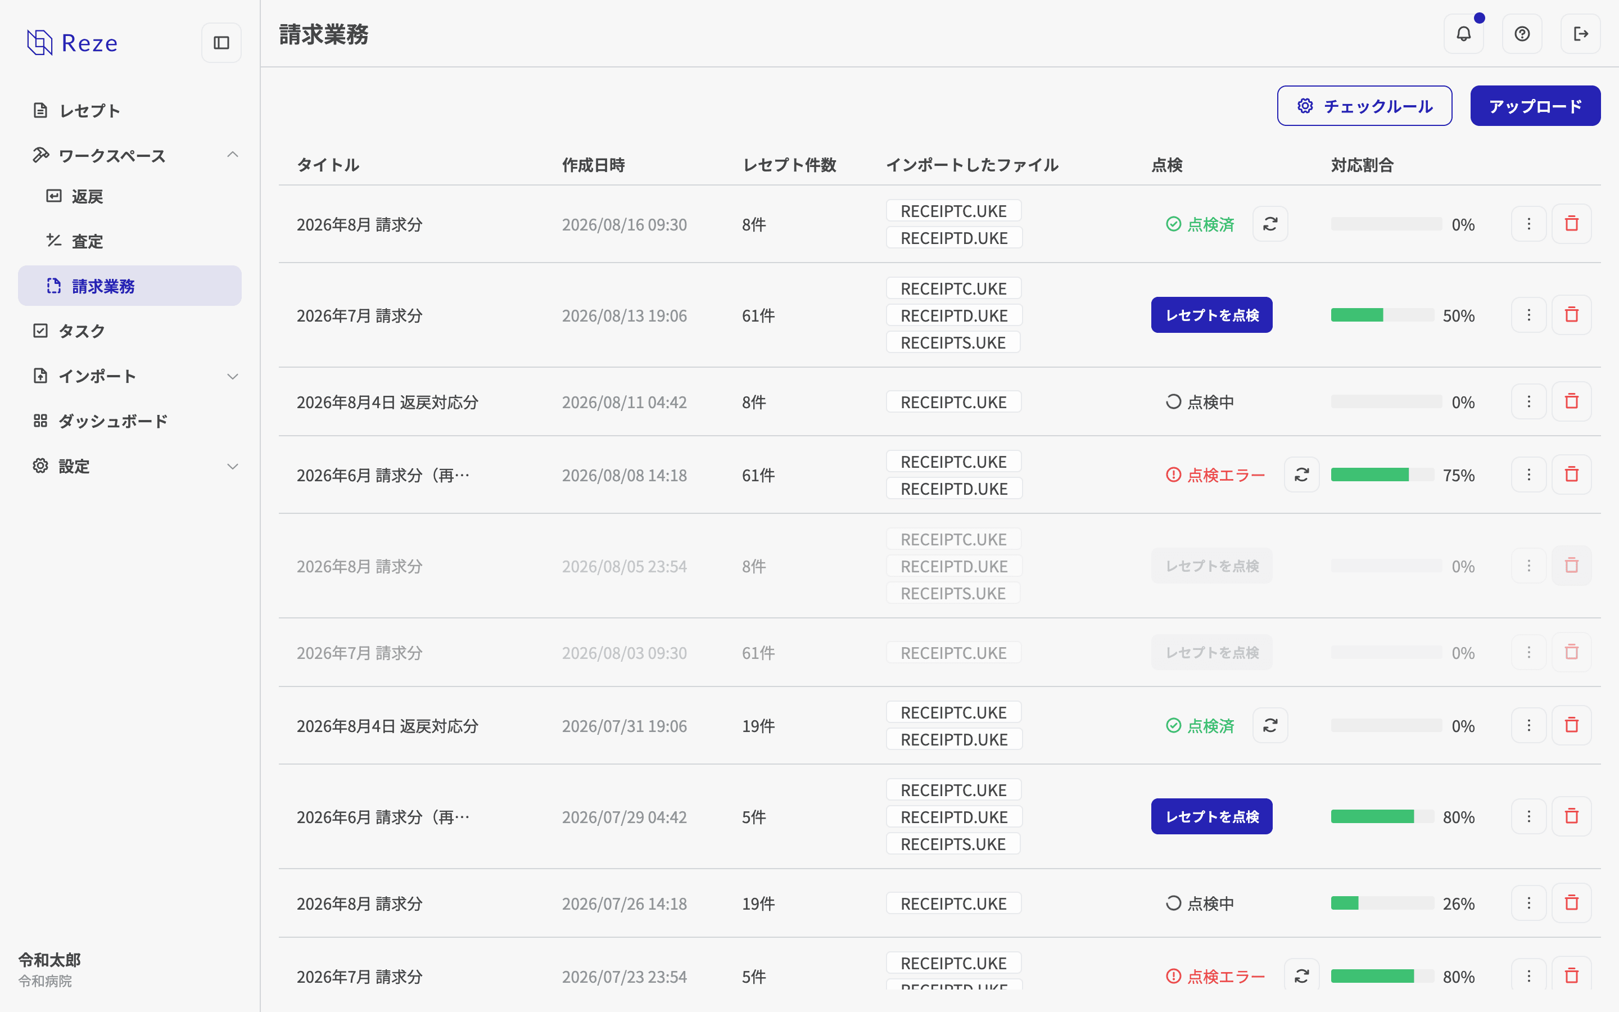
Task: Delete the 2026/08/13 19:06 billing entry
Action: tap(1572, 315)
